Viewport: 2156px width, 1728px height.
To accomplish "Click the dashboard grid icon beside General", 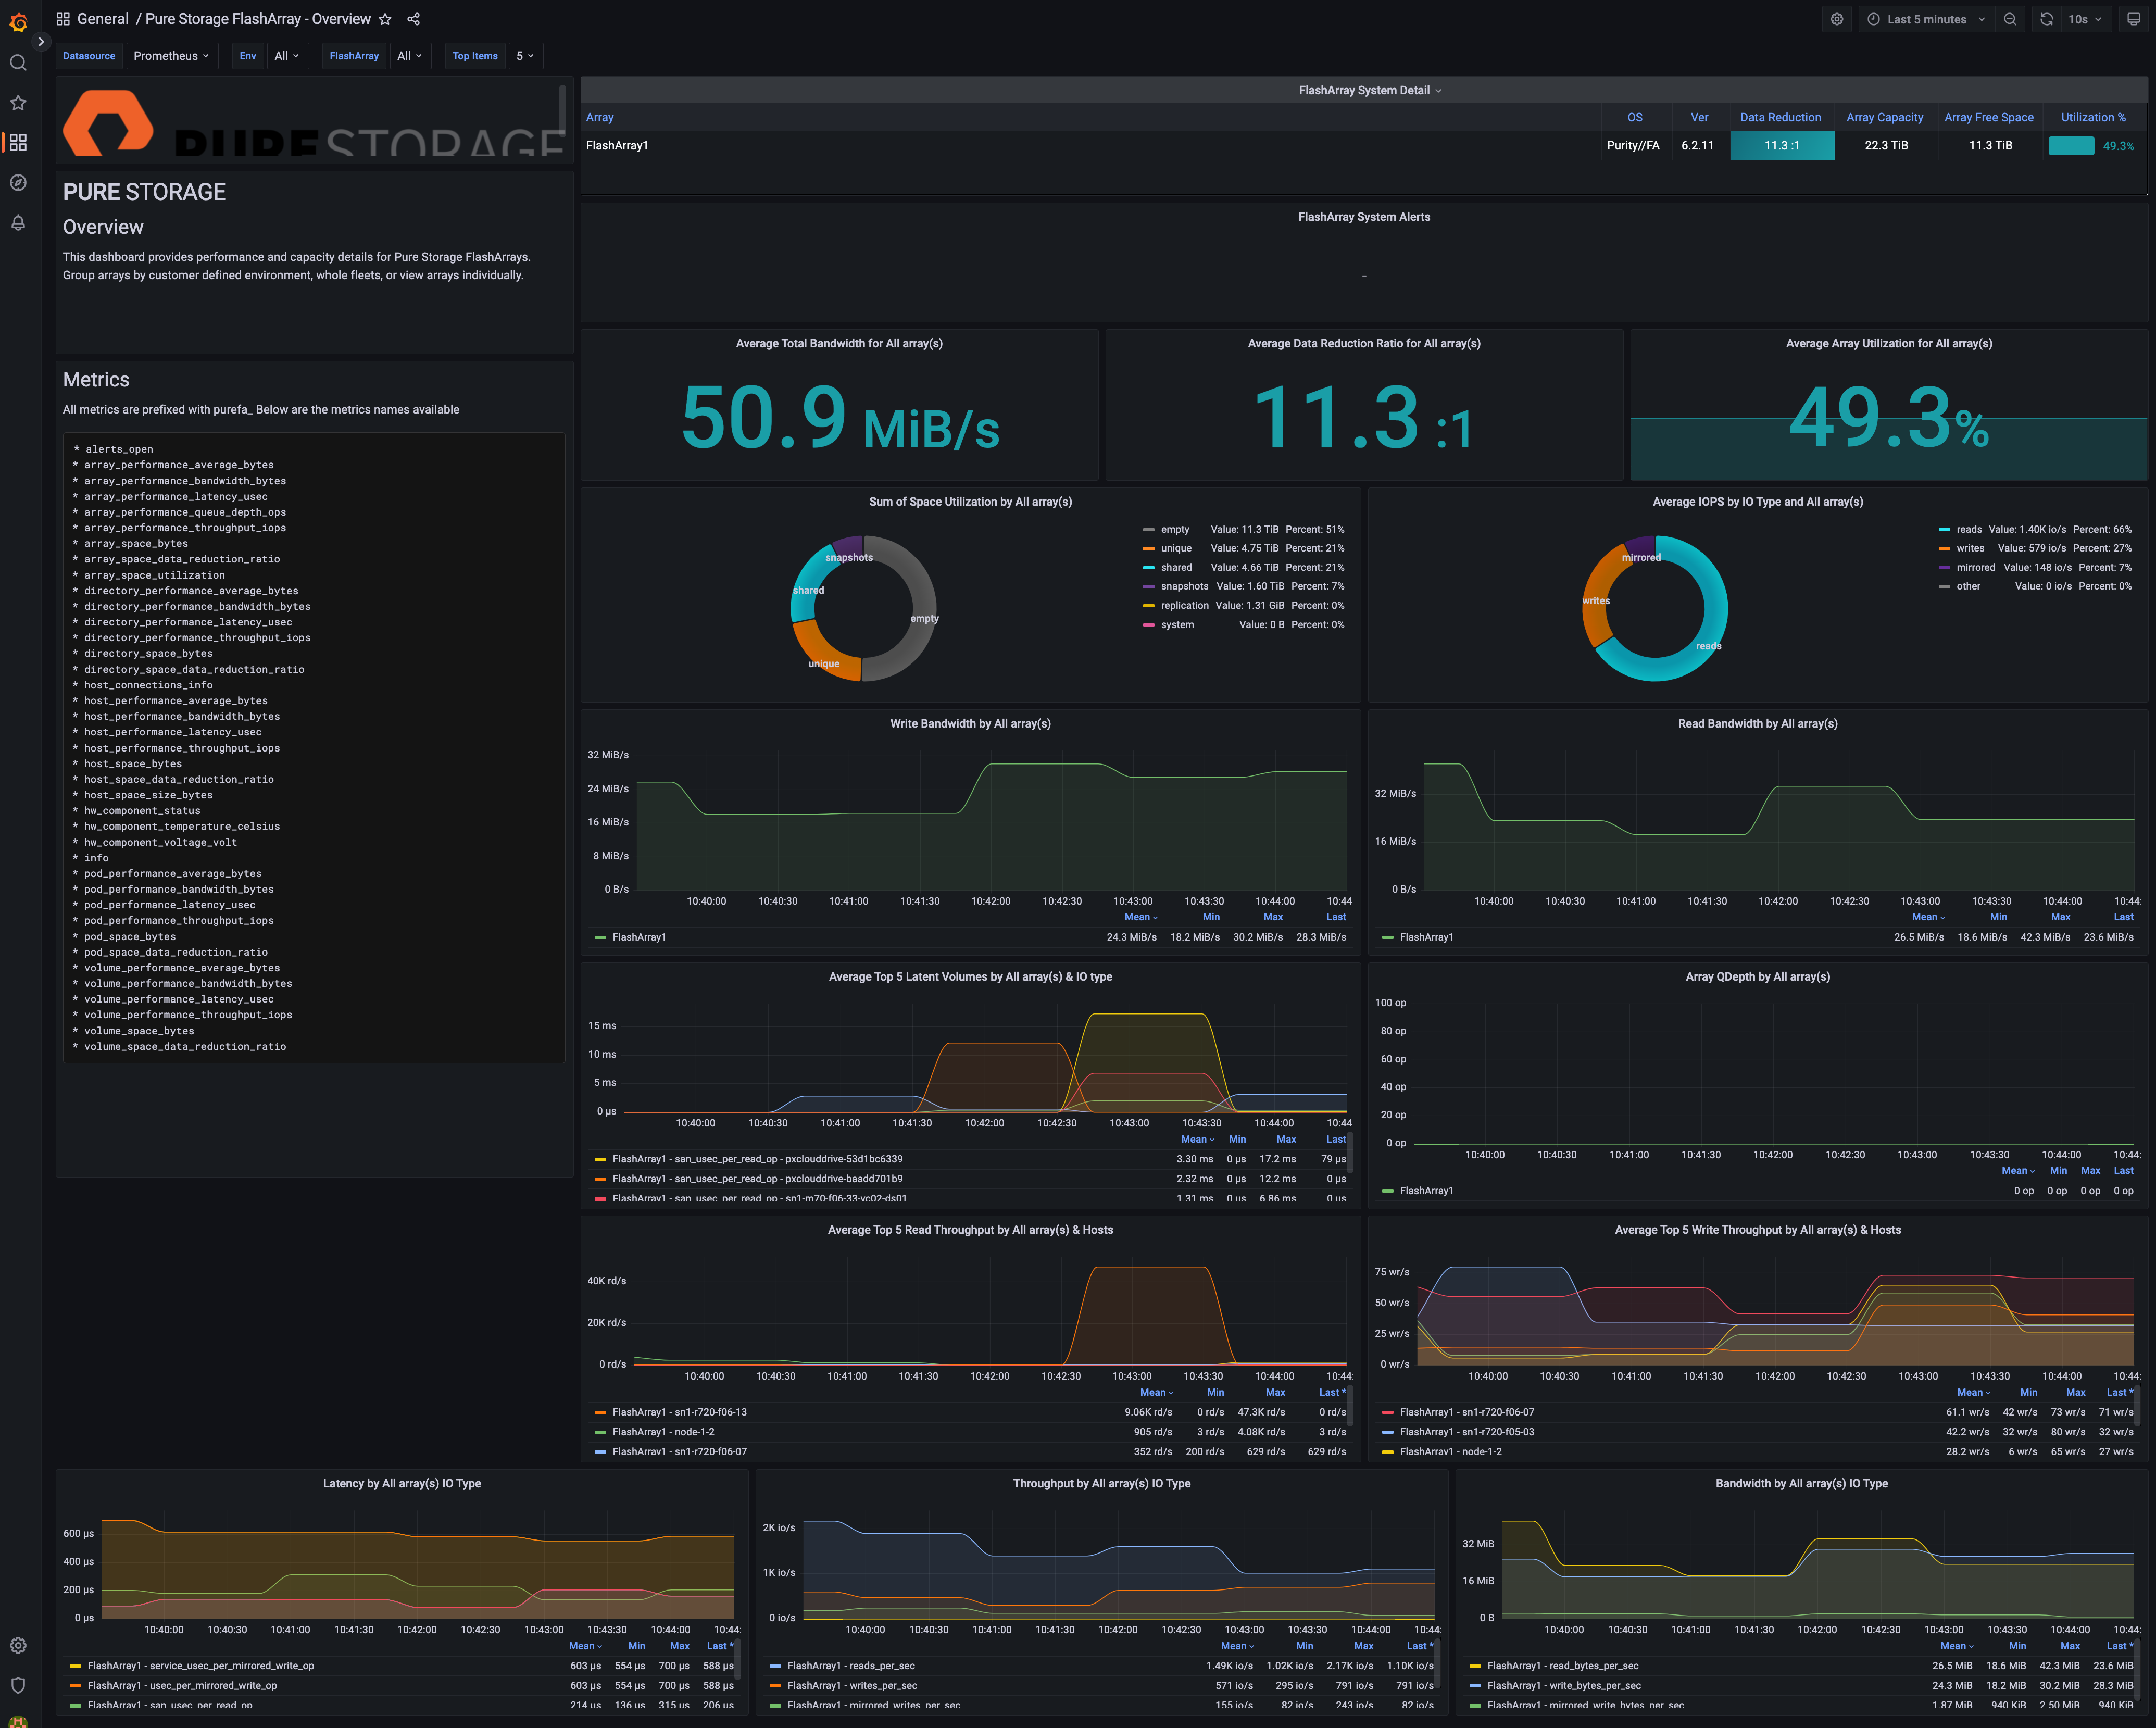I will pos(63,19).
